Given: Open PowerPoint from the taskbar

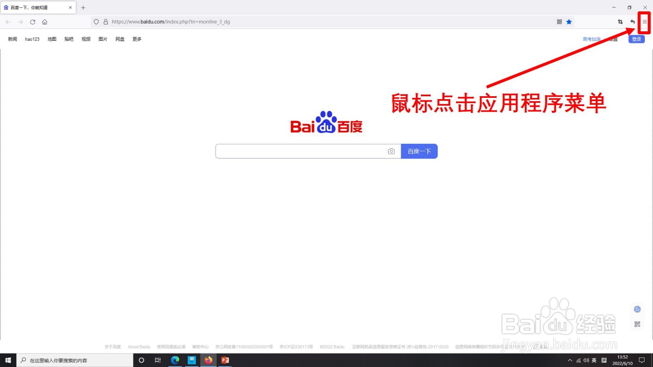Looking at the screenshot, I should 225,360.
